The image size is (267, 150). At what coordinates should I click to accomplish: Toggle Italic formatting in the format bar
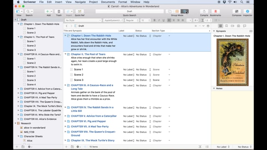(x=159, y=20)
